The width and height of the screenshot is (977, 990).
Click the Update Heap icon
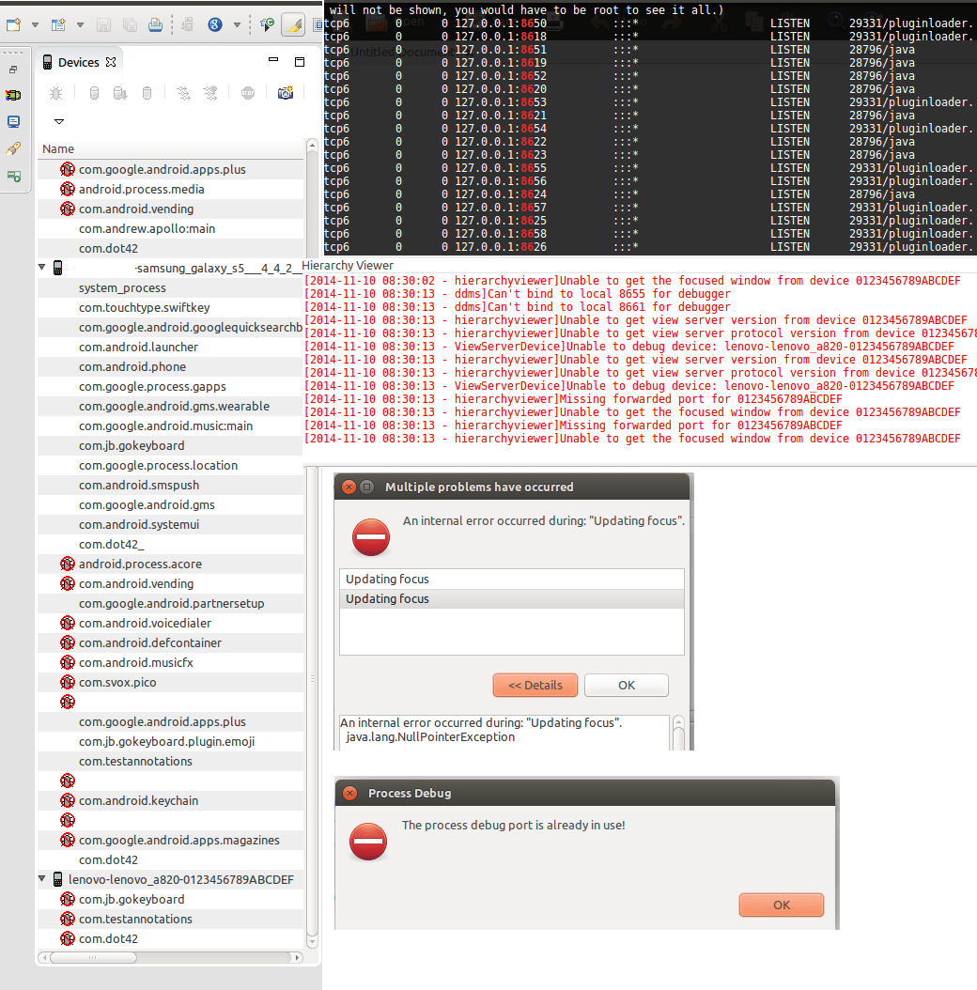[94, 93]
